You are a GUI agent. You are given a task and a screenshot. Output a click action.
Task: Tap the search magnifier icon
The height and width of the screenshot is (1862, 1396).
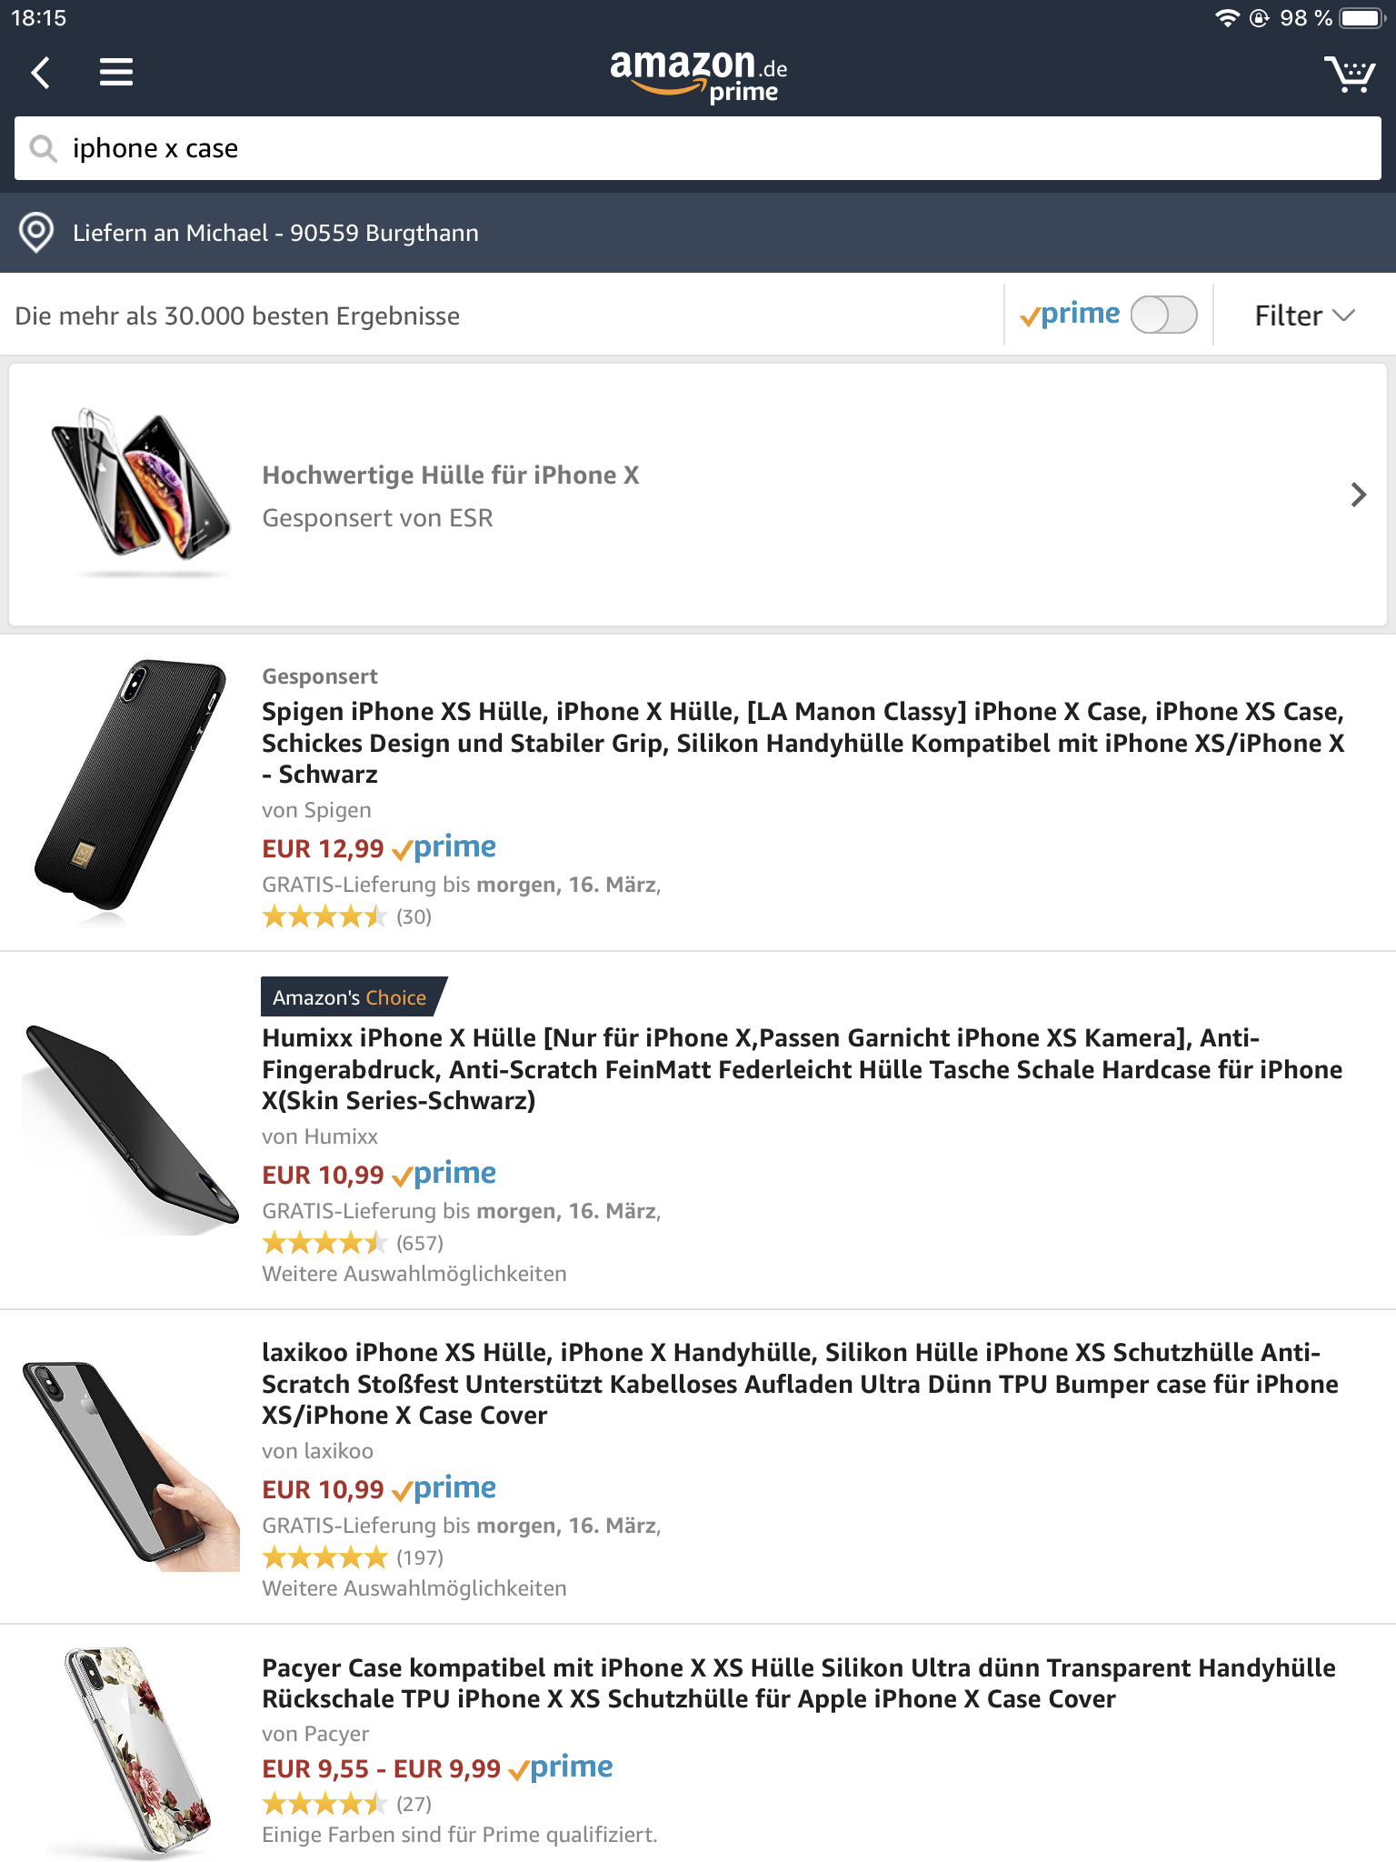tap(43, 148)
